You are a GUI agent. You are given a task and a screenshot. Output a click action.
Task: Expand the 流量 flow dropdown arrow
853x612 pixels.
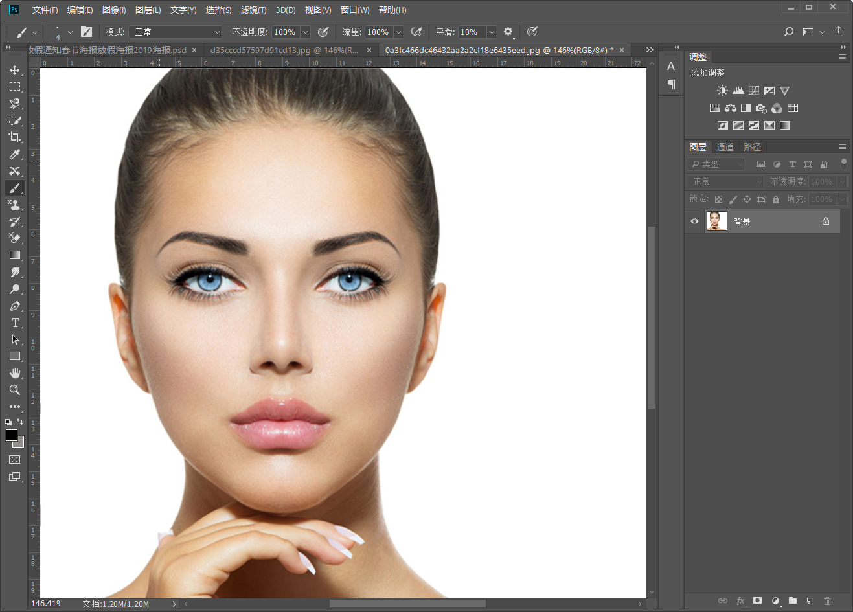pyautogui.click(x=398, y=32)
